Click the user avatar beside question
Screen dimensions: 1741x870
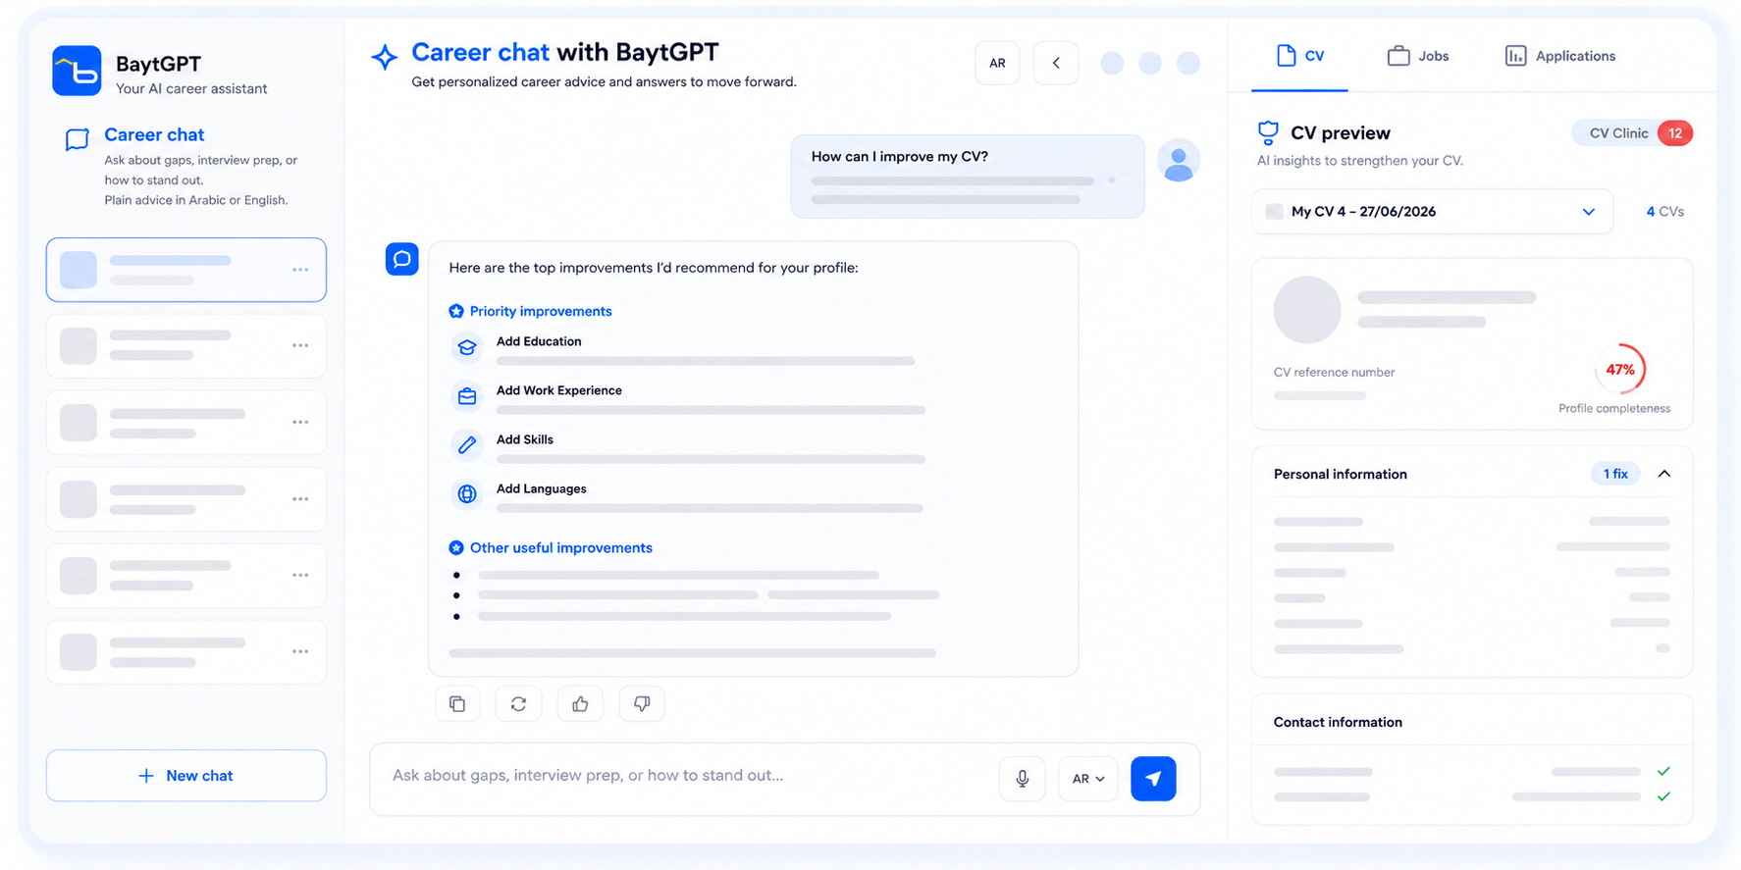(x=1179, y=160)
